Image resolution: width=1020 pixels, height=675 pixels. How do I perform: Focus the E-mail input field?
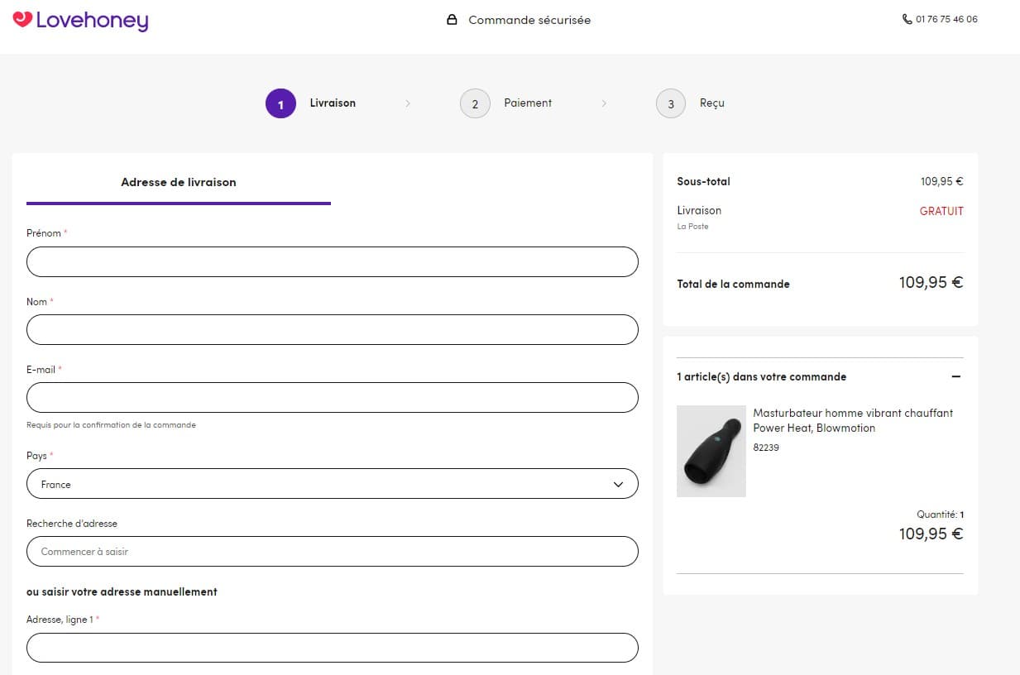[x=332, y=397]
